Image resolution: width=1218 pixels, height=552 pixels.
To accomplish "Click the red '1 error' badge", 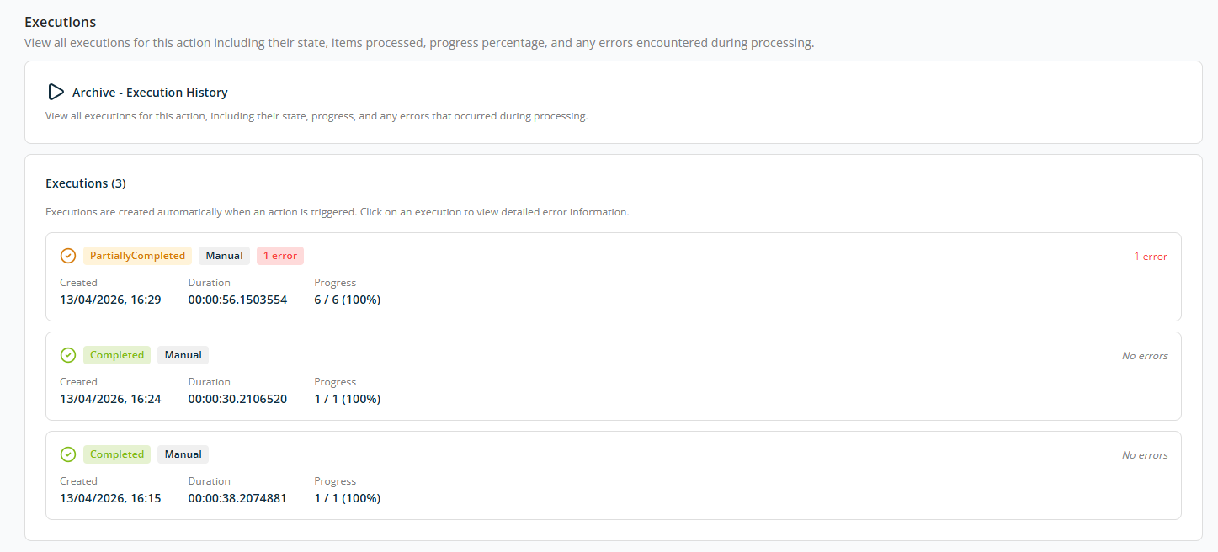I will coord(280,256).
